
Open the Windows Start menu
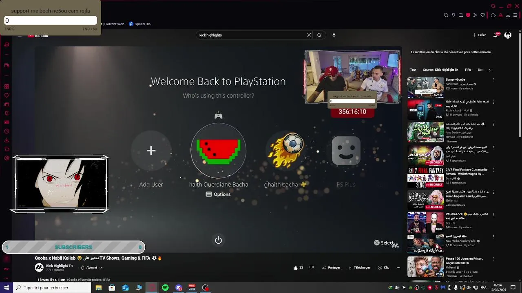pyautogui.click(x=7, y=288)
